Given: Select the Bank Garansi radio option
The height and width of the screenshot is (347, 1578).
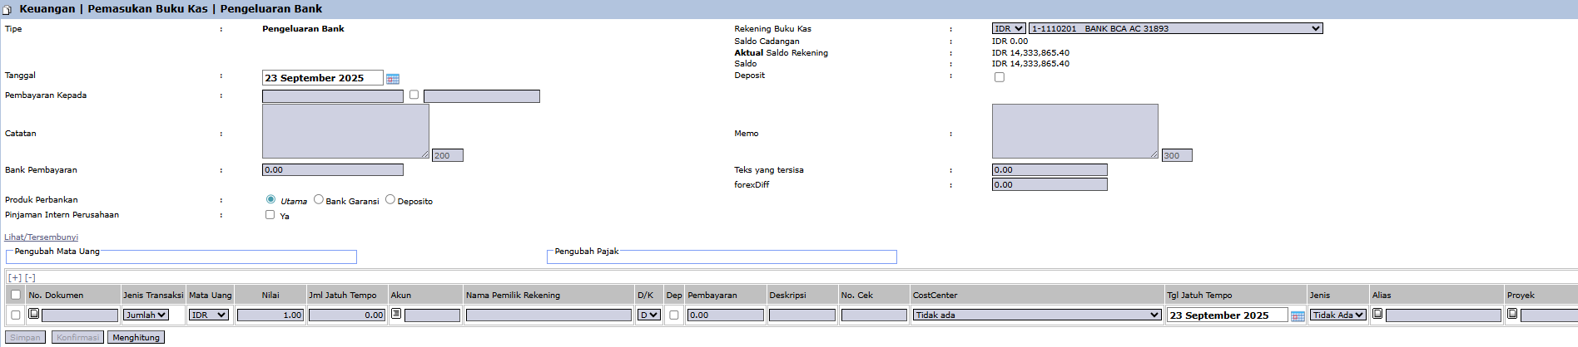Looking at the screenshot, I should pos(319,199).
